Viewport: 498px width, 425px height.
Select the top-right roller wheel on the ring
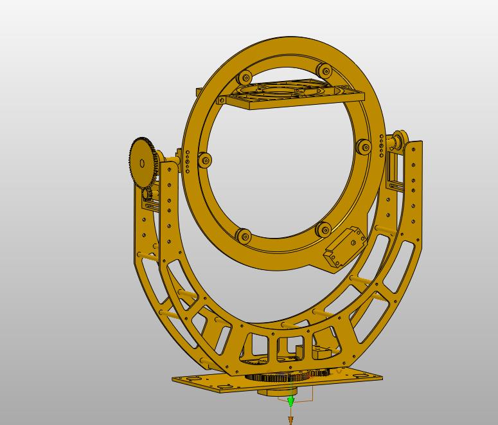point(325,70)
